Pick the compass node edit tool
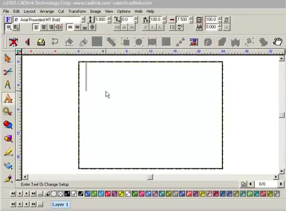 coord(8,84)
